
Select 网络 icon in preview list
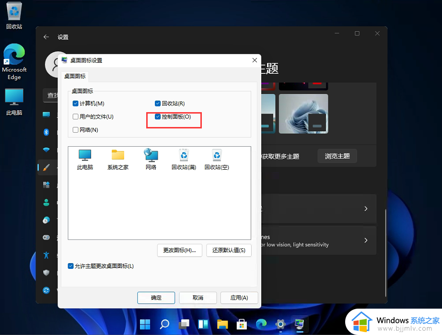(151, 160)
